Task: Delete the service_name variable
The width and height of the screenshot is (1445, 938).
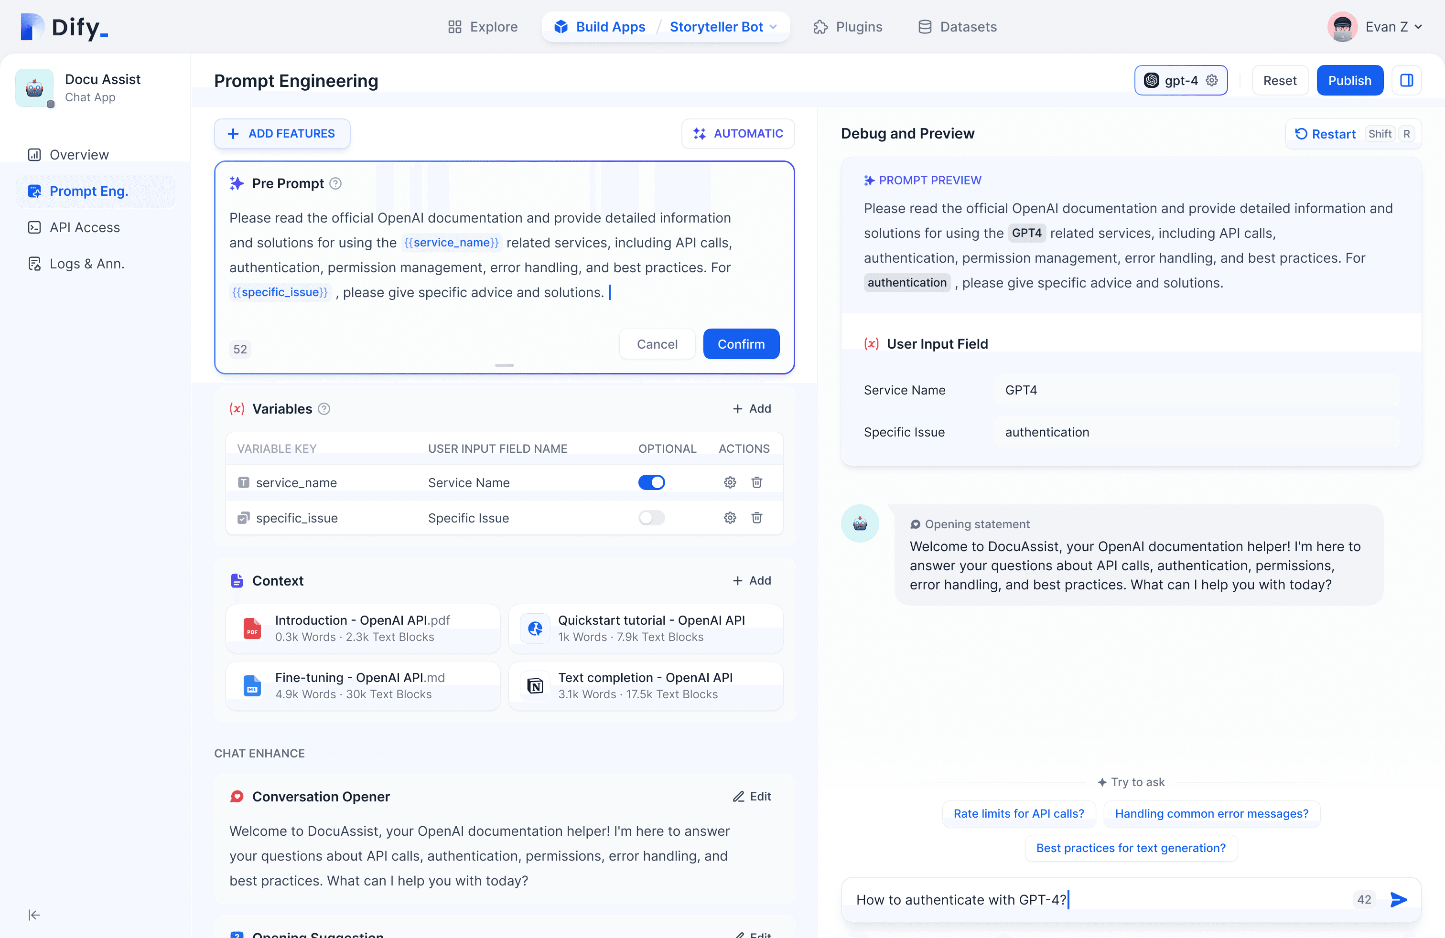Action: tap(756, 482)
